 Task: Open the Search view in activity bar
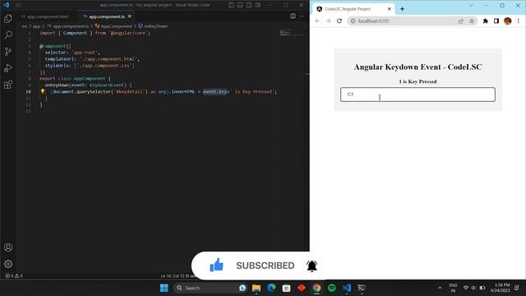pyautogui.click(x=8, y=35)
